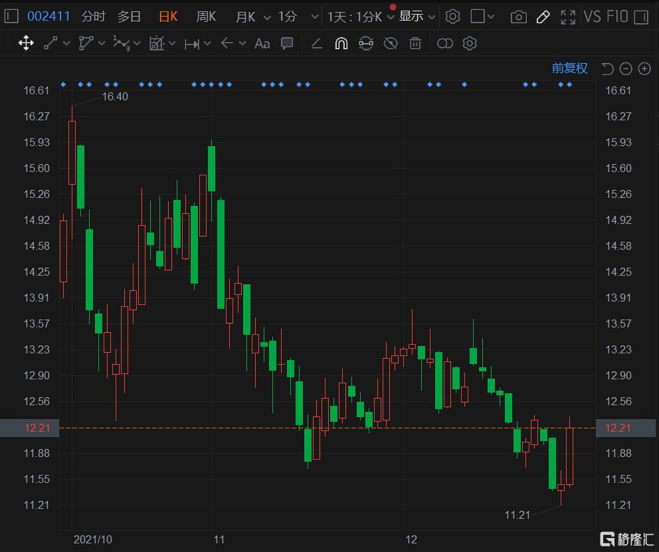Toggle the right sidebar panel icon
The image size is (659, 552).
click(641, 17)
